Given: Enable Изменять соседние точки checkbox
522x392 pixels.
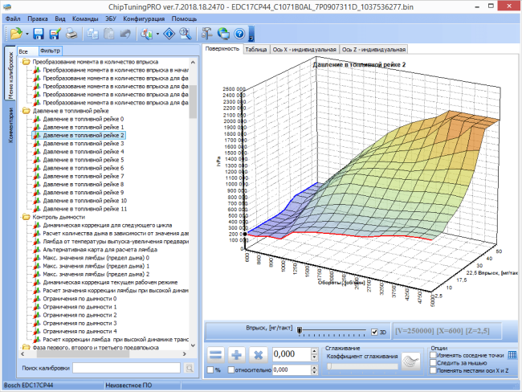Looking at the screenshot, I should (x=433, y=355).
